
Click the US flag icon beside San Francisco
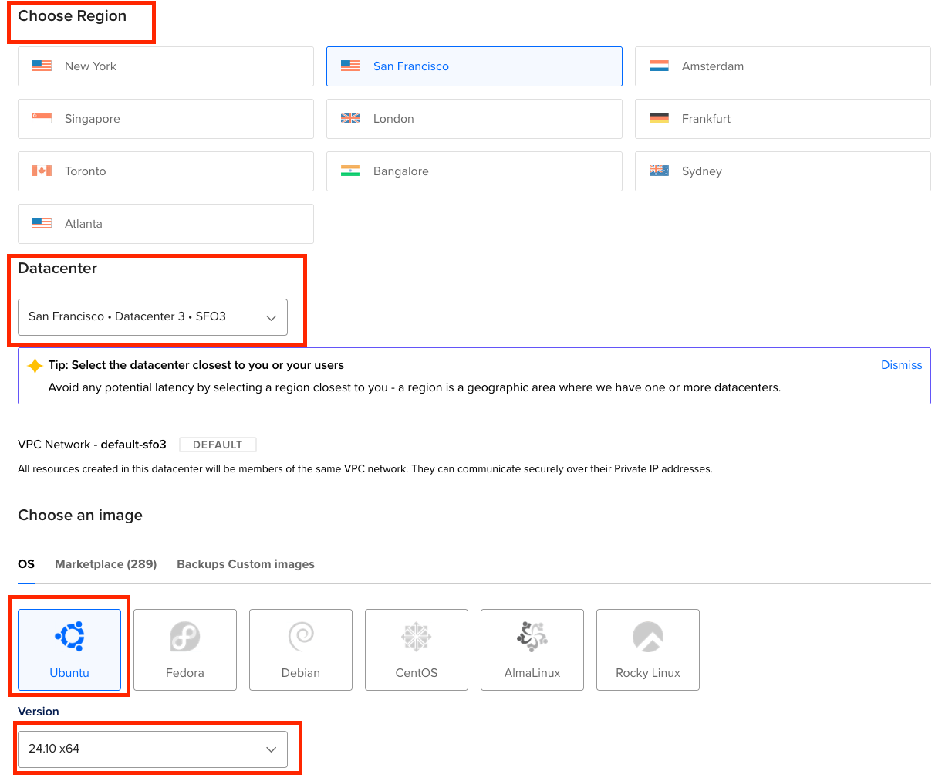(x=350, y=66)
